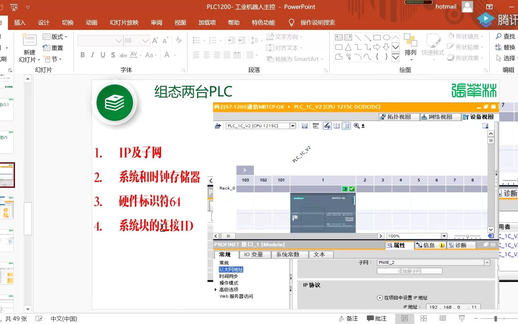
Task: Clear all text formatting
Action: 179,40
